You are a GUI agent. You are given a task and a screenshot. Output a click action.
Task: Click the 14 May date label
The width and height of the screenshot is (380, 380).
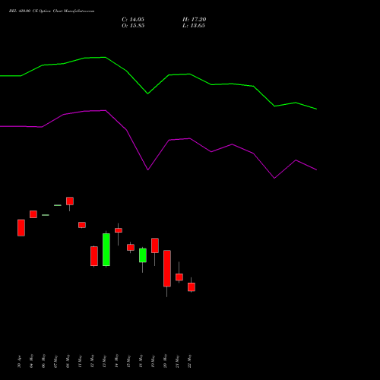pyautogui.click(x=116, y=361)
